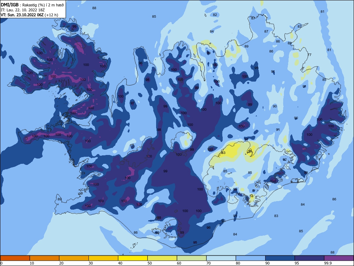The width and height of the screenshot is (354, 266).
Task: Click the medium blue 80–90 legend swatch
Action: 251,258
